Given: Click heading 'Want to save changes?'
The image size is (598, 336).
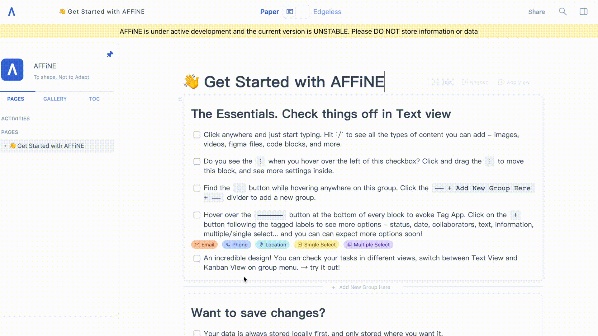Looking at the screenshot, I should [x=258, y=313].
